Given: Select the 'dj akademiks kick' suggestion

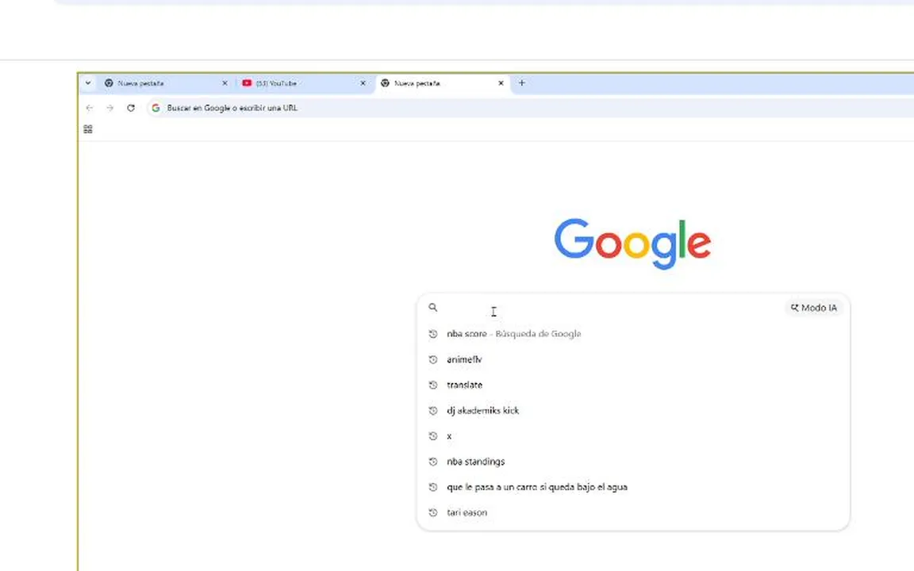Looking at the screenshot, I should point(482,410).
